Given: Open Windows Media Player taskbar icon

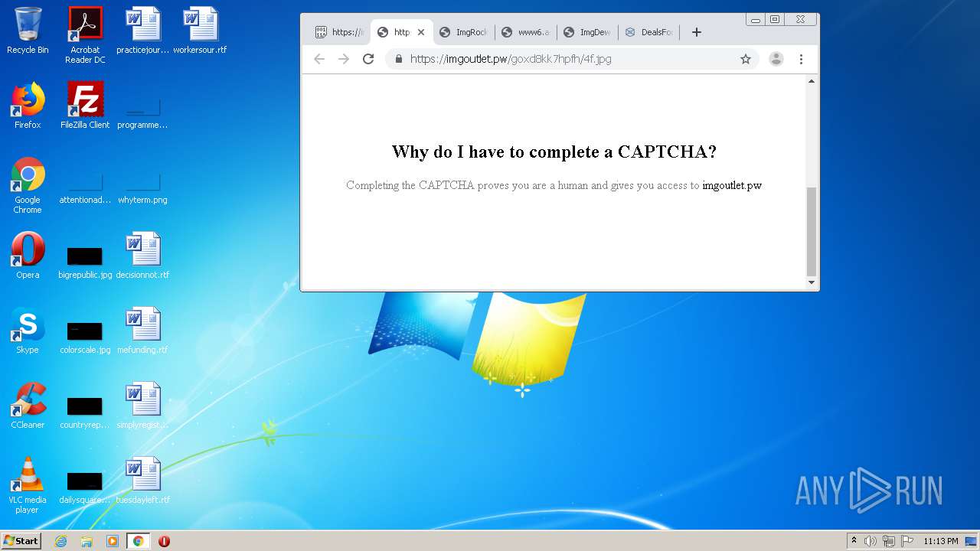Looking at the screenshot, I should [112, 541].
